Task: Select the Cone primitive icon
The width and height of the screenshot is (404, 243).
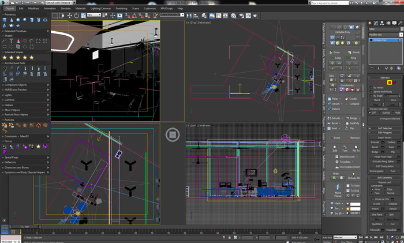Action: tap(12, 20)
